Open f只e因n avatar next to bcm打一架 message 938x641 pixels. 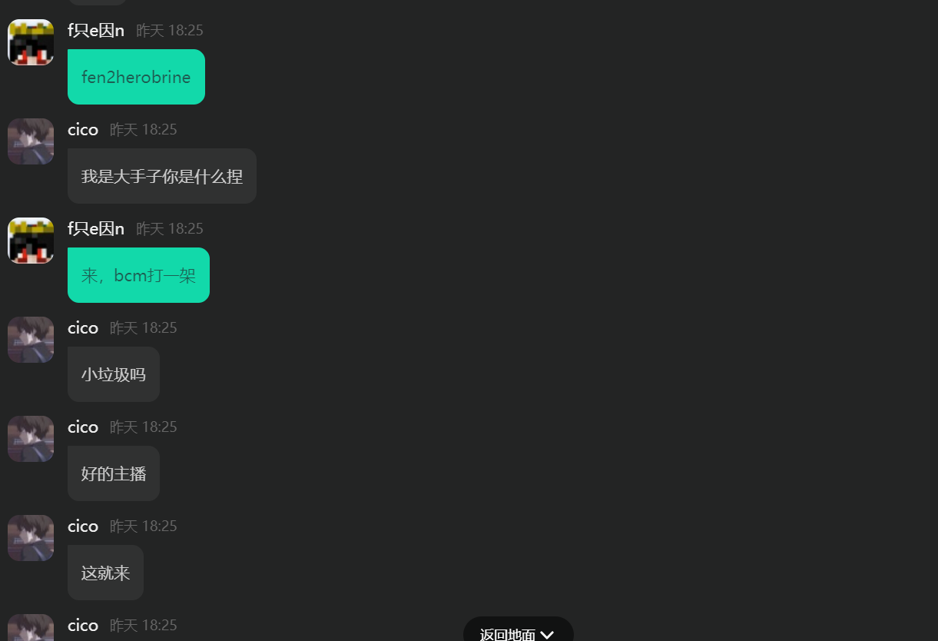pyautogui.click(x=31, y=241)
